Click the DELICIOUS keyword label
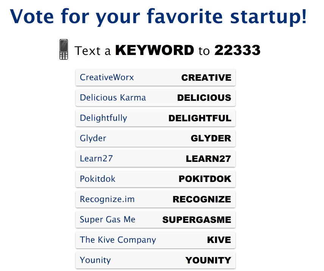This screenshot has height=271, width=324. (x=204, y=98)
